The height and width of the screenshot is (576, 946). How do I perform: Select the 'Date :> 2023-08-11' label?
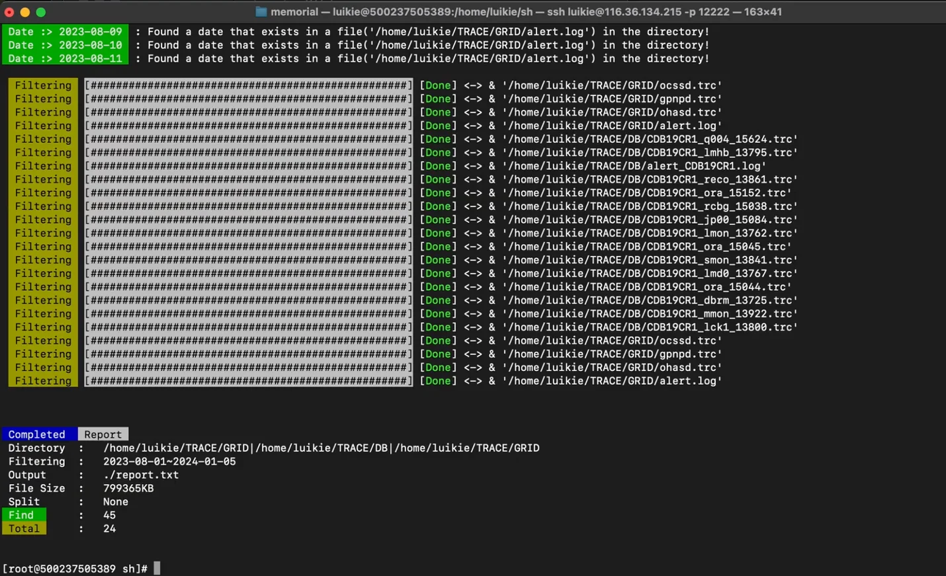point(65,58)
